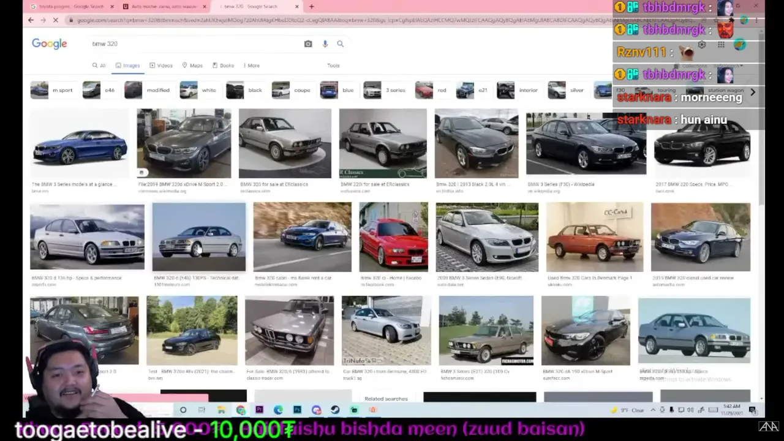This screenshot has width=784, height=441.
Task: Filter images by coupe chip
Action: click(292, 90)
